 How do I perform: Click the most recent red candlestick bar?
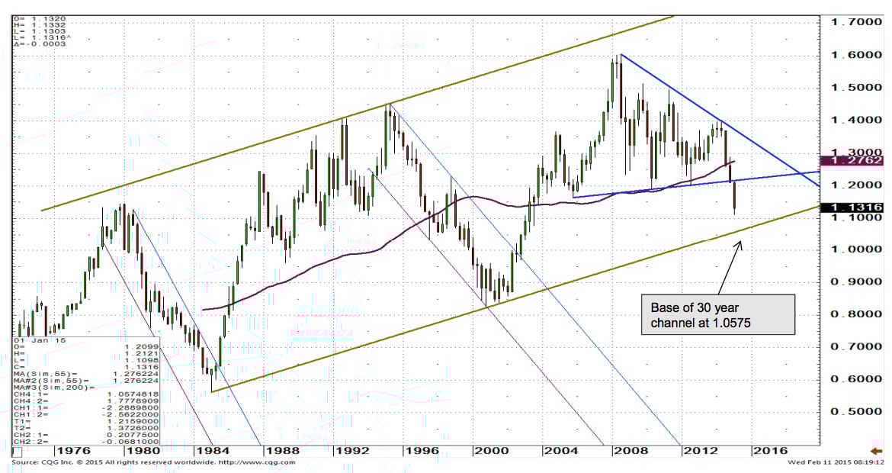(735, 197)
